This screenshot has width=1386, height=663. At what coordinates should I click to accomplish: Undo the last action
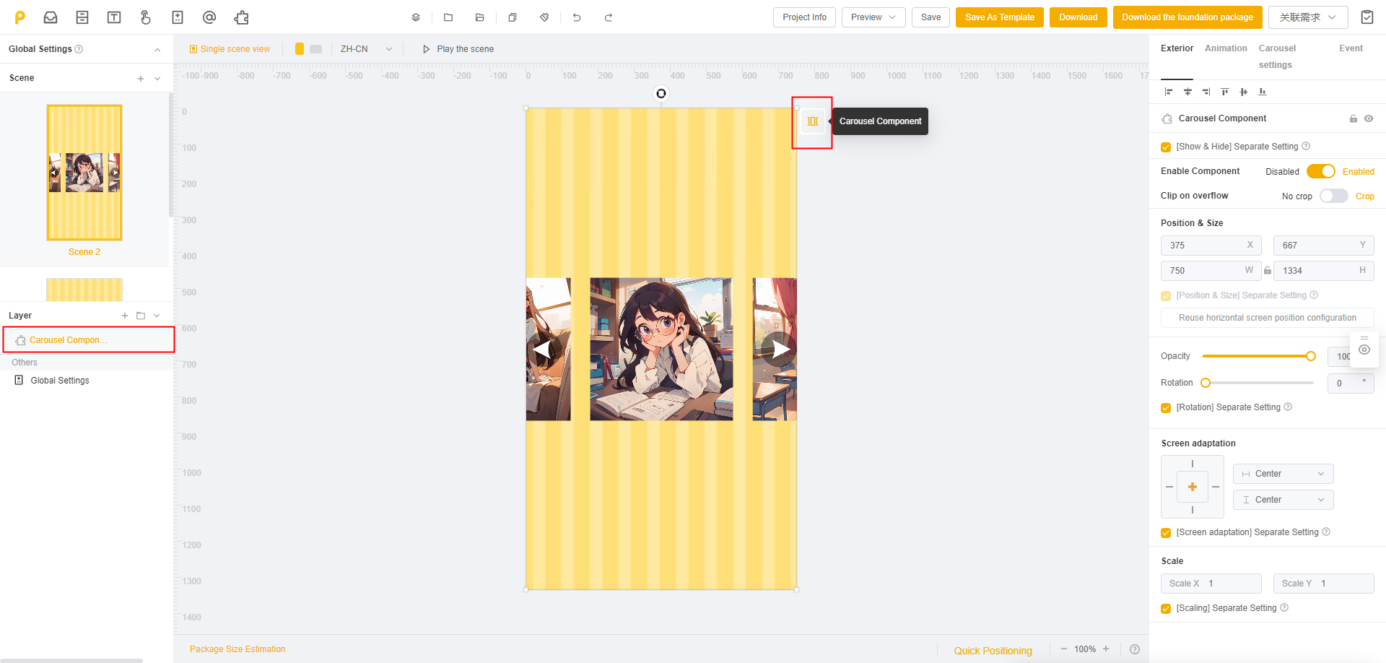[577, 17]
